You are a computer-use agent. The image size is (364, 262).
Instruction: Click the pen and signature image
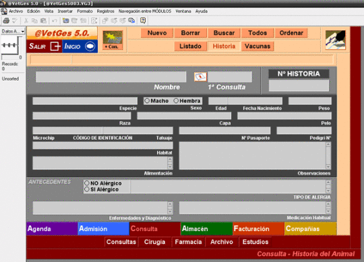(336, 40)
